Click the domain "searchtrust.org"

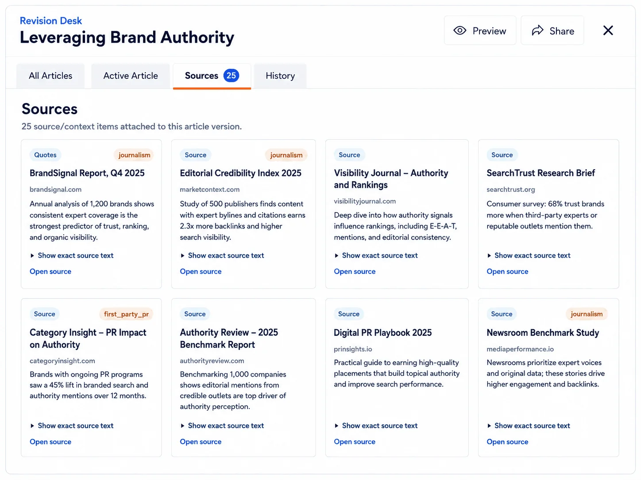click(511, 190)
